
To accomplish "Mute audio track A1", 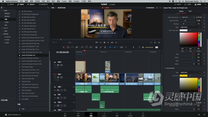I will [x=65, y=90].
